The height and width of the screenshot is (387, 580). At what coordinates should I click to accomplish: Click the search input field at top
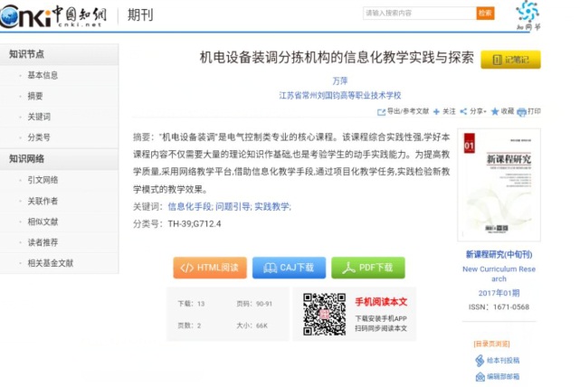click(x=417, y=13)
